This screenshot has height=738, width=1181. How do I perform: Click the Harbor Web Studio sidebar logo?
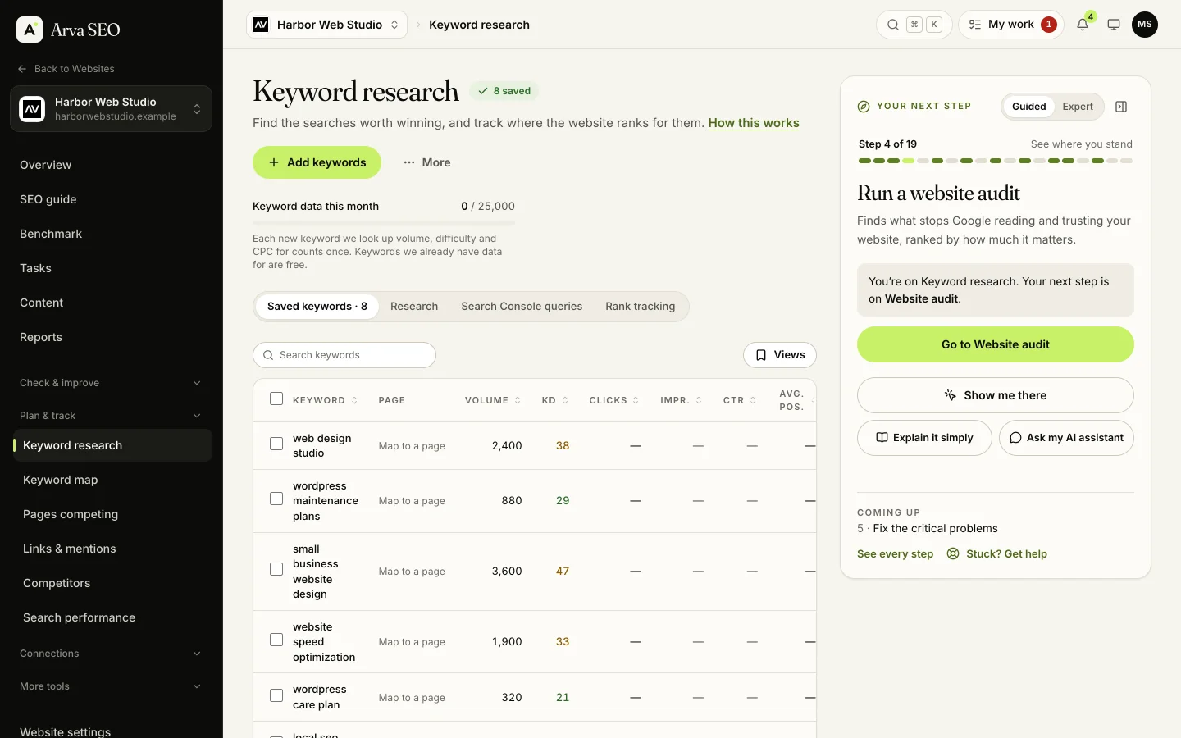32,108
